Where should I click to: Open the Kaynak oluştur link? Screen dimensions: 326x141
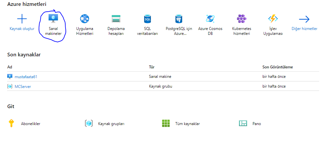coord(22,29)
